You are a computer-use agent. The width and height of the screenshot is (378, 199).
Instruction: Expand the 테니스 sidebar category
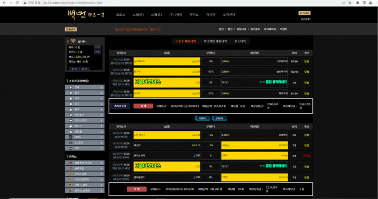pyautogui.click(x=102, y=125)
